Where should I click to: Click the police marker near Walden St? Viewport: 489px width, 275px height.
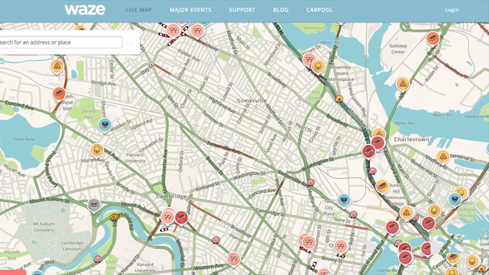(105, 125)
